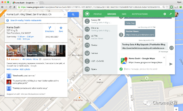
Task: Open the NOTIFICATIONS tab
Action: pyautogui.click(x=140, y=14)
